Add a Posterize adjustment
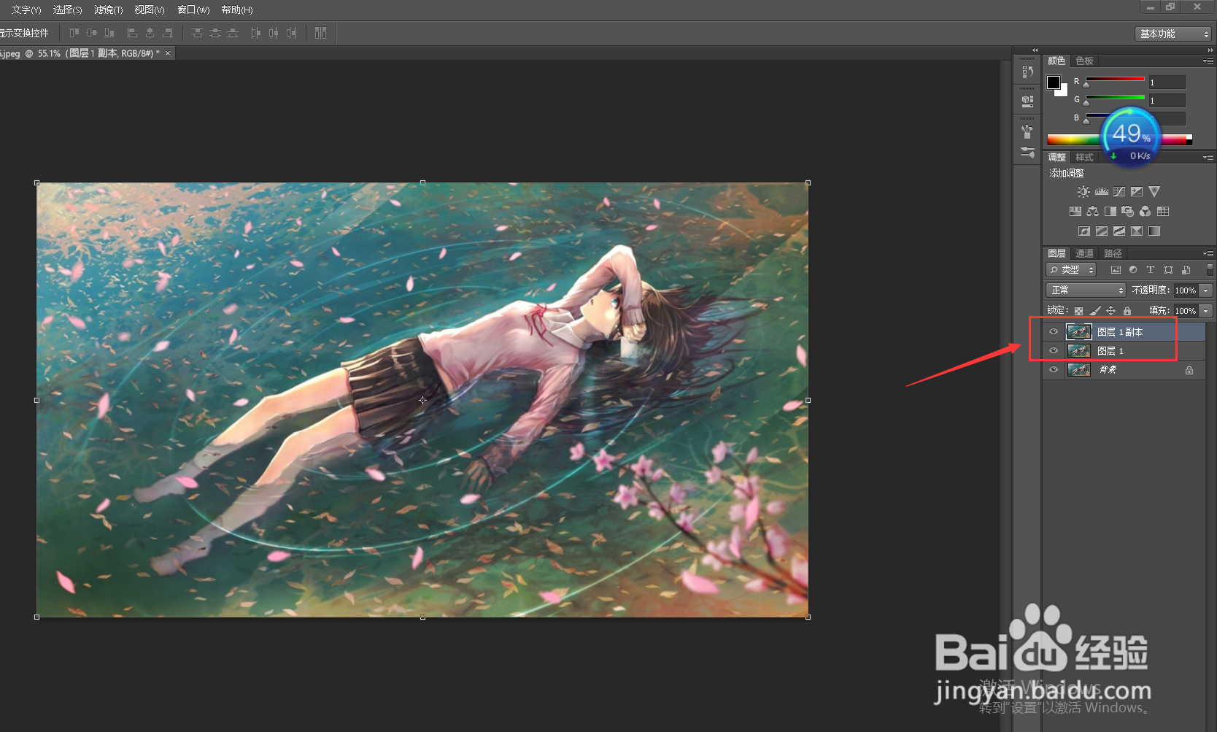The height and width of the screenshot is (732, 1217). pyautogui.click(x=1102, y=231)
